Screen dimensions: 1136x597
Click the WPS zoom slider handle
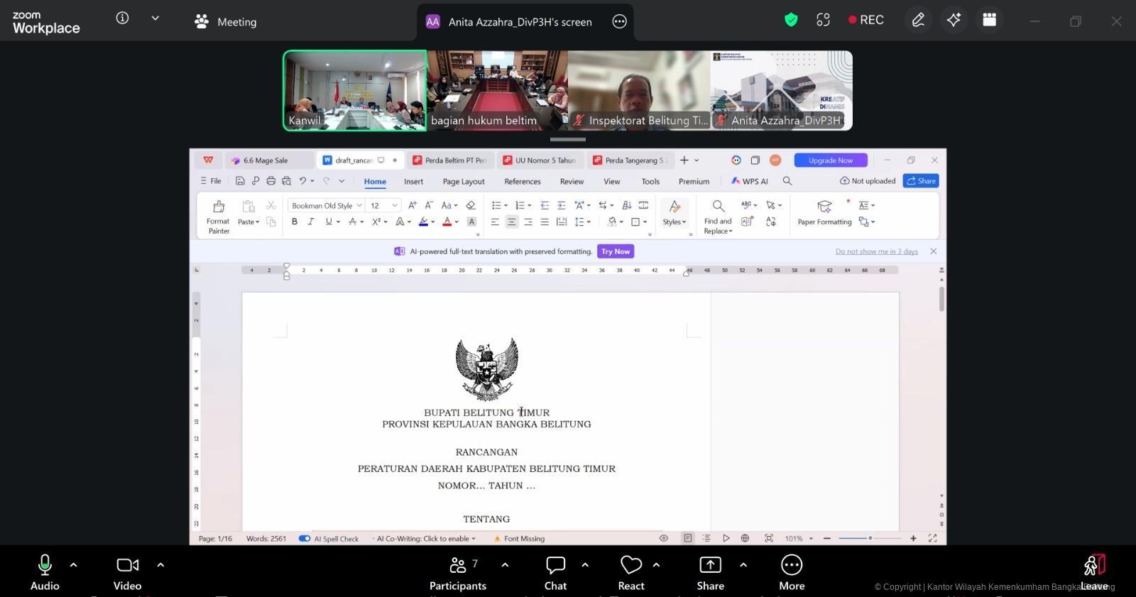(x=870, y=539)
